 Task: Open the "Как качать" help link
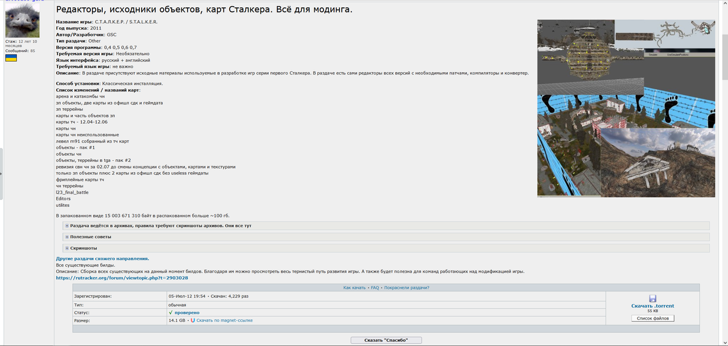[x=354, y=288]
